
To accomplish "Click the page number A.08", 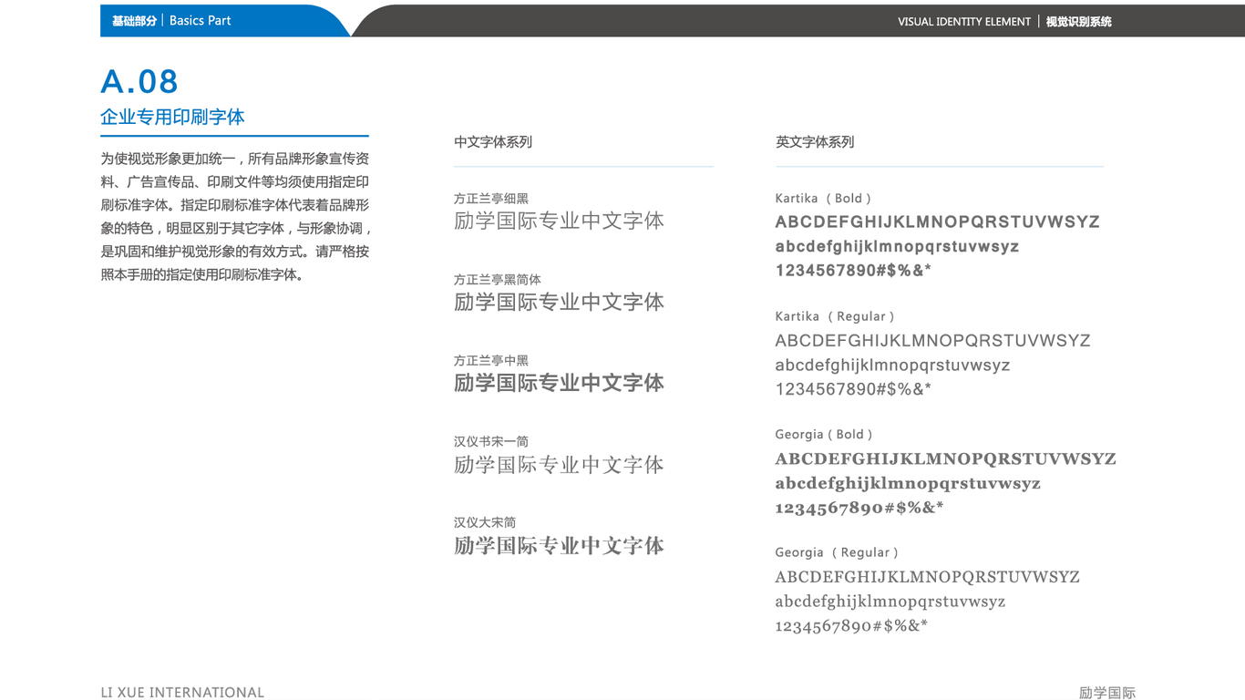I will point(139,82).
